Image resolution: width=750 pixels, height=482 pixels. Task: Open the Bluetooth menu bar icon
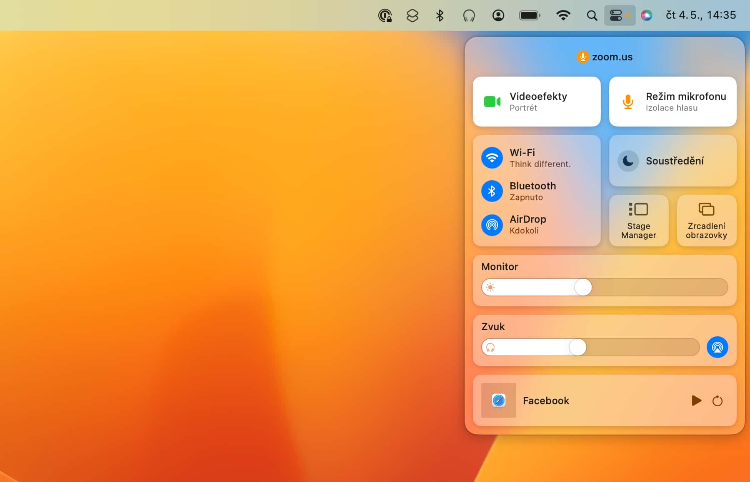tap(440, 15)
